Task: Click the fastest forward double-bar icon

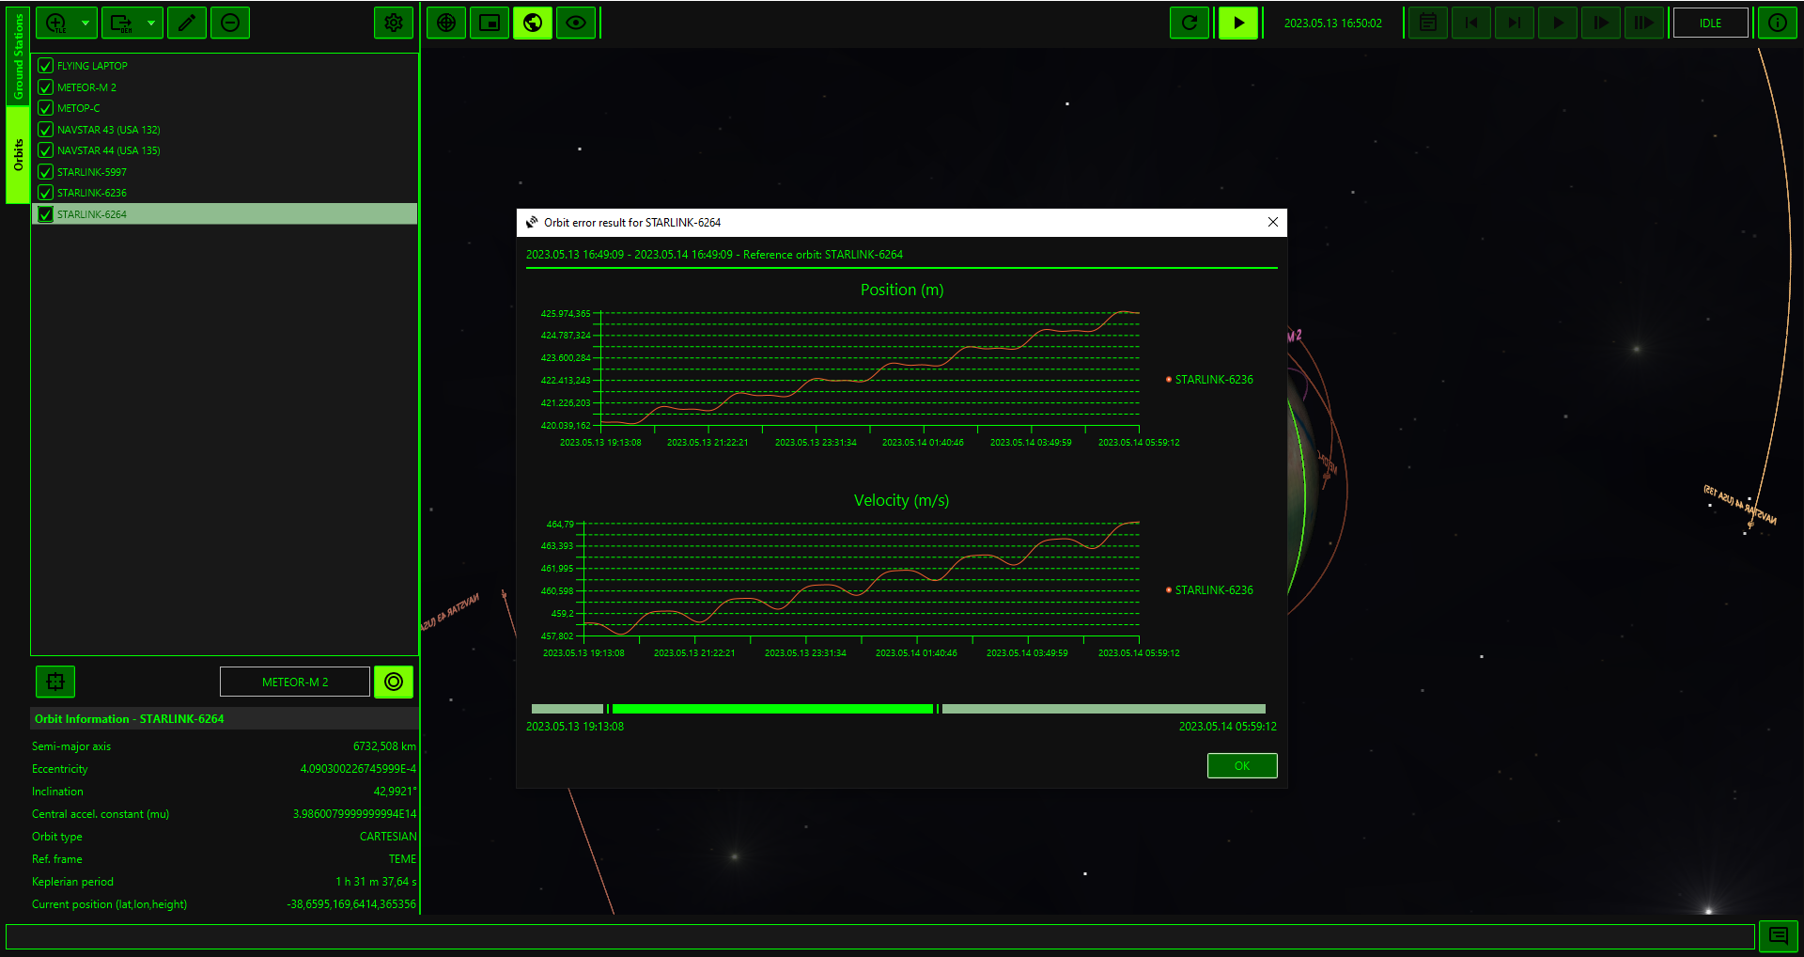Action: click(1644, 23)
